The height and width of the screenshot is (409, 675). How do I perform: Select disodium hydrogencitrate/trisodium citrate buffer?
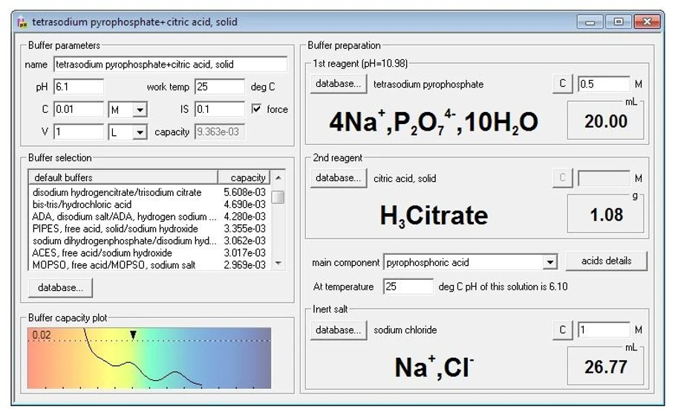[149, 192]
